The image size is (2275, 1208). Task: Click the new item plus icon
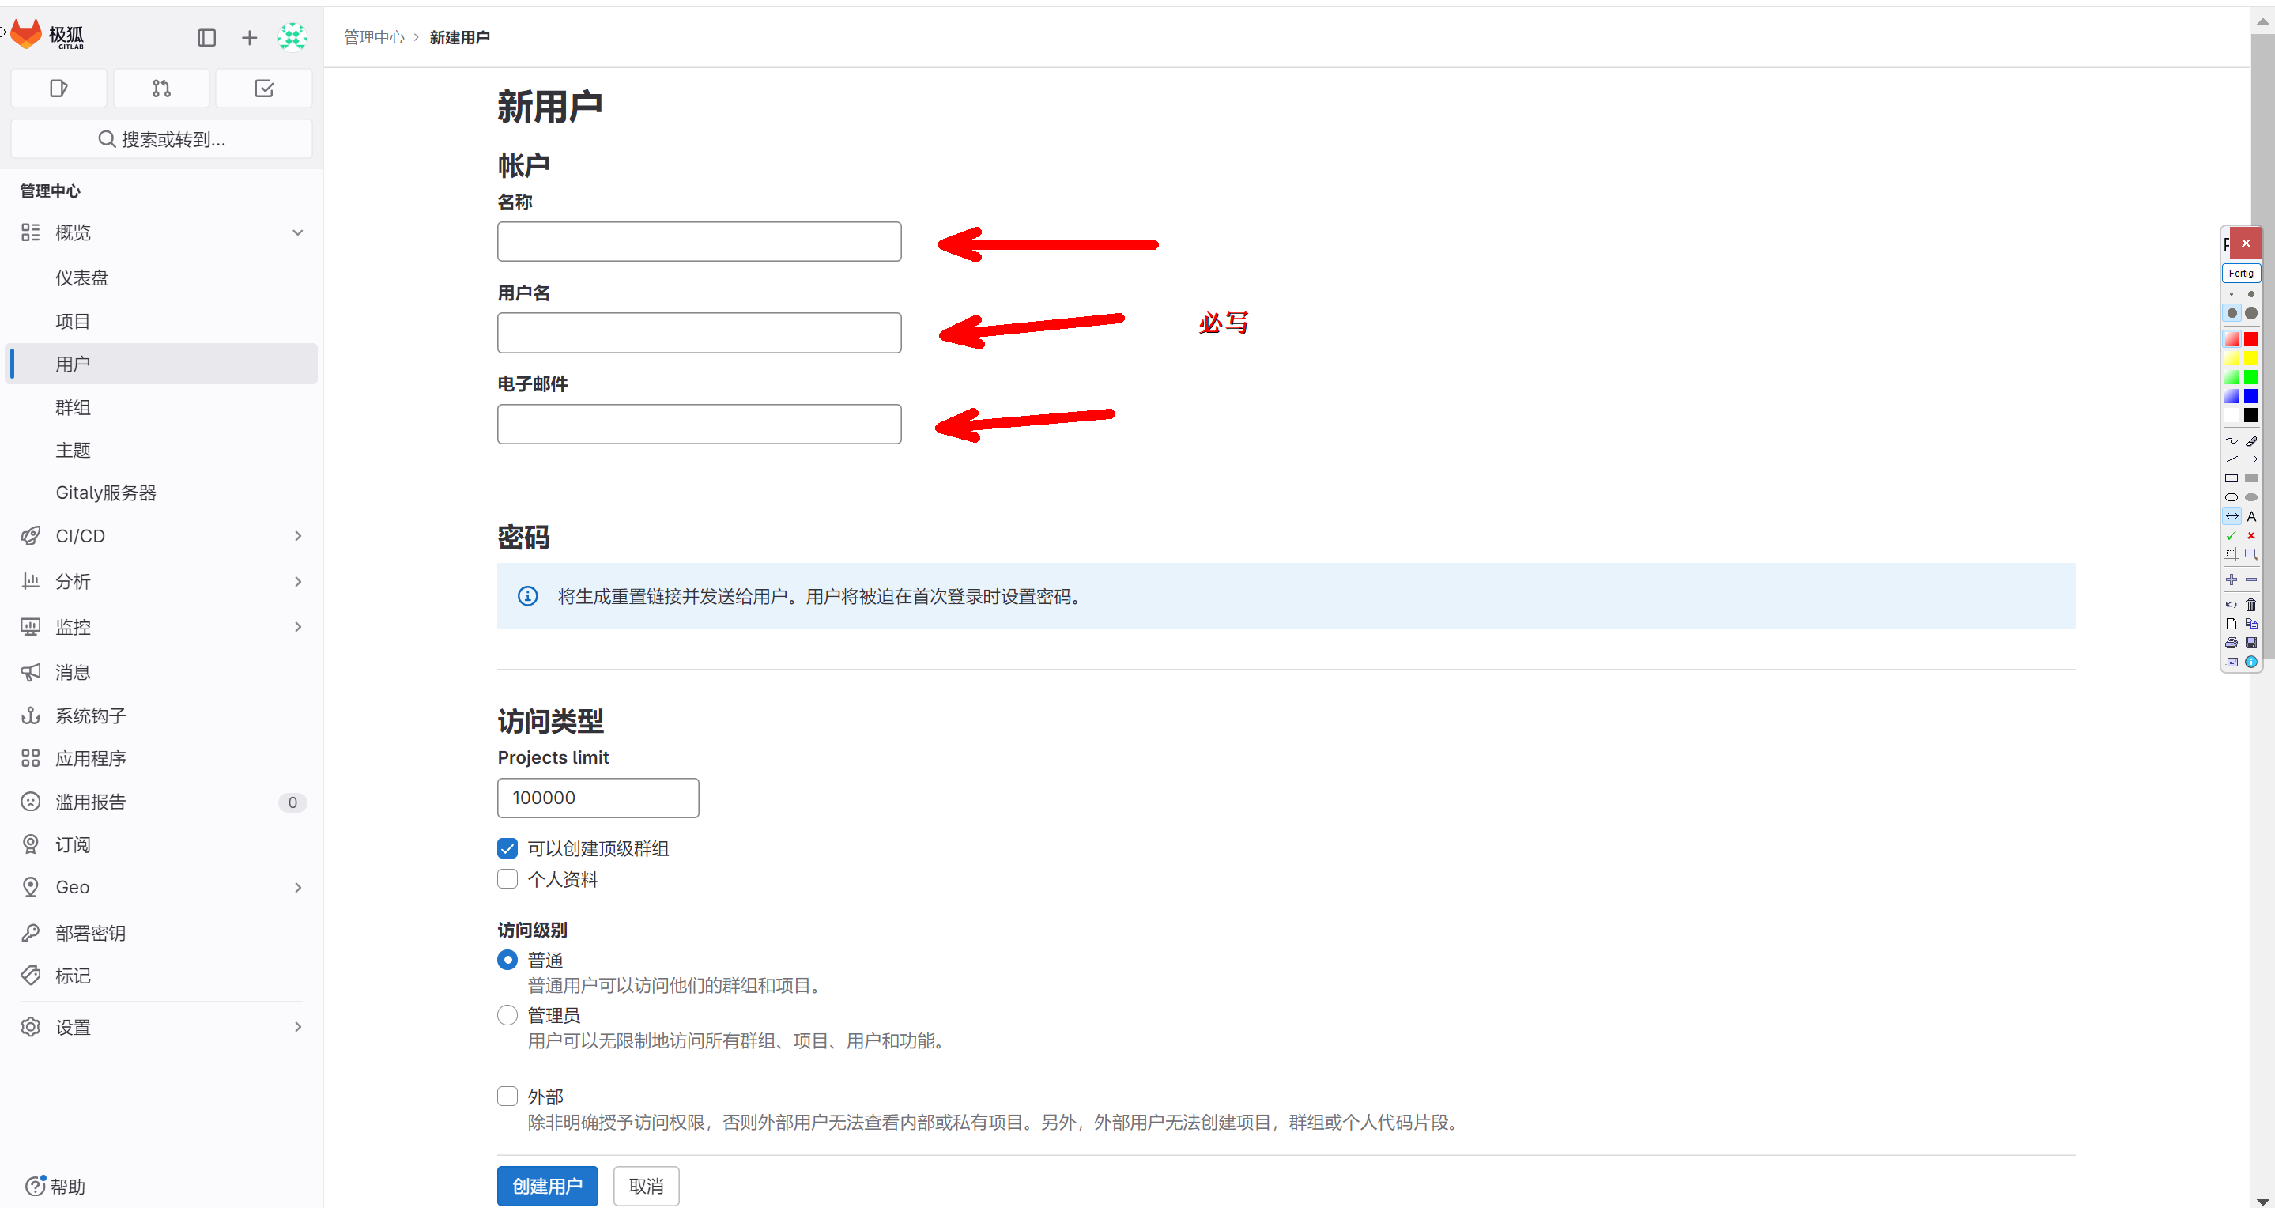click(250, 38)
